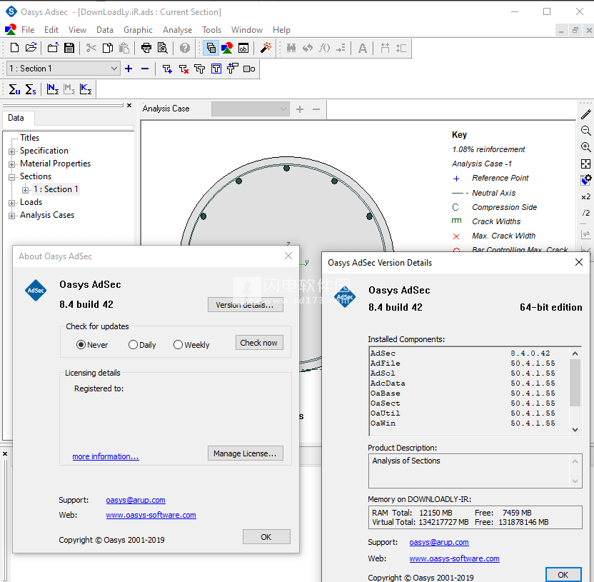Open Print Preview icon
Screen dimensions: 594x582
(163, 48)
